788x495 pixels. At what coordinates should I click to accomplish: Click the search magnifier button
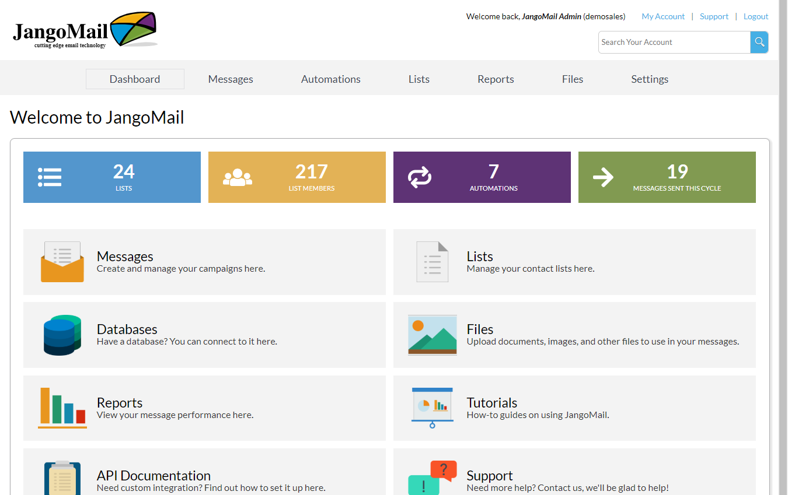pos(759,42)
